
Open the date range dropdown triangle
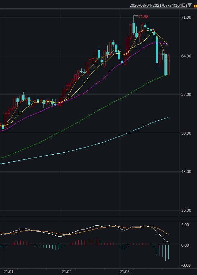click(190, 5)
